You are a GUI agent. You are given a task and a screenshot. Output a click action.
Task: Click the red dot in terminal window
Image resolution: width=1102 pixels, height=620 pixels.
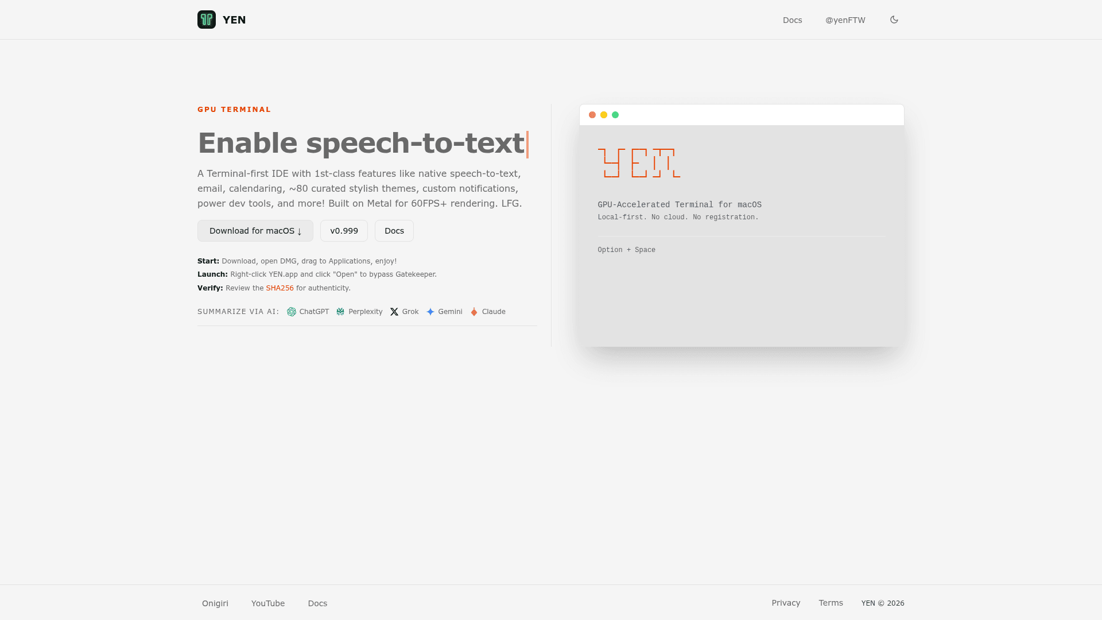[x=592, y=115]
